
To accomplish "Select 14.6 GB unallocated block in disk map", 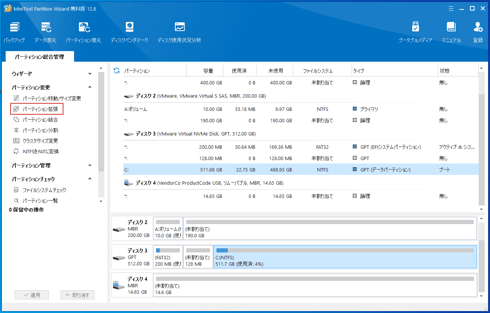I will 315,285.
